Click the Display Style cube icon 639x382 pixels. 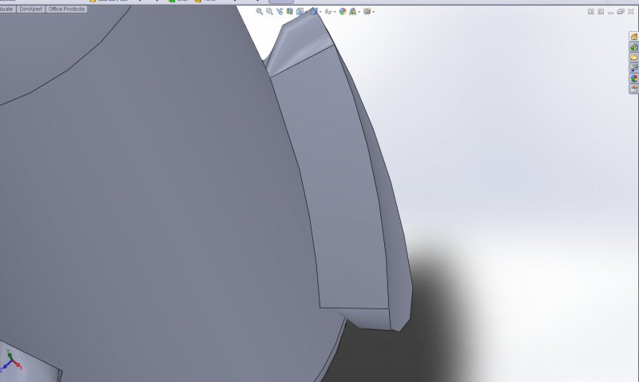coord(314,11)
